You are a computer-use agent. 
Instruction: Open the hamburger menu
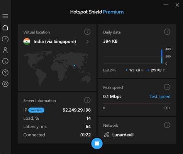coord(5,16)
